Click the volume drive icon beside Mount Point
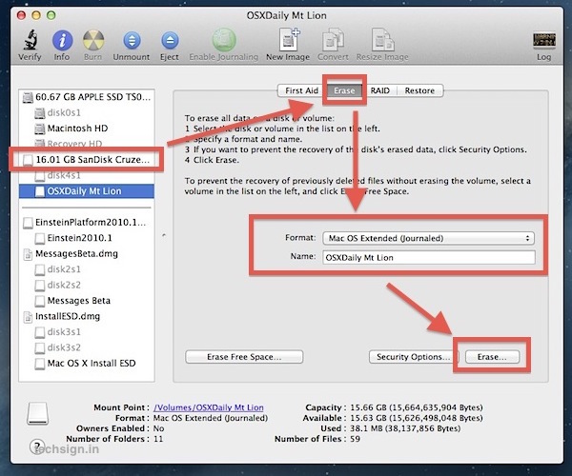Screen dimensions: 572x476 click(x=37, y=413)
